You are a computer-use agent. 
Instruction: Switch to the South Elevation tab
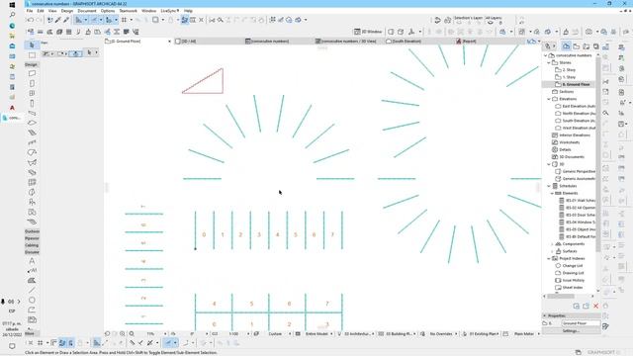418,42
